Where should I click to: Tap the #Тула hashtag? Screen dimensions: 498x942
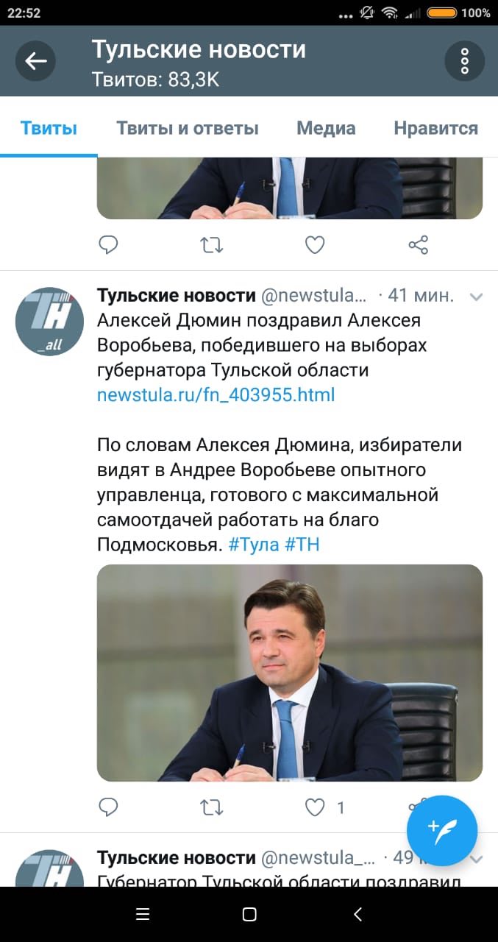[x=253, y=545]
